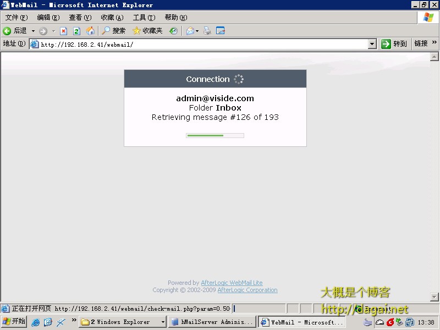Viewport: 440px width, 330px height.
Task: Click the History toolbar icon
Action: coord(173,31)
